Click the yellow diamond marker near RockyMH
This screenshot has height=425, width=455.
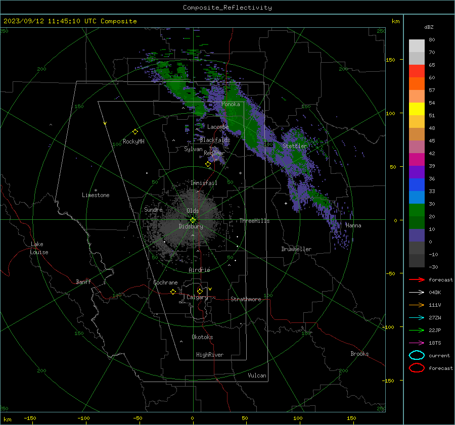135,132
